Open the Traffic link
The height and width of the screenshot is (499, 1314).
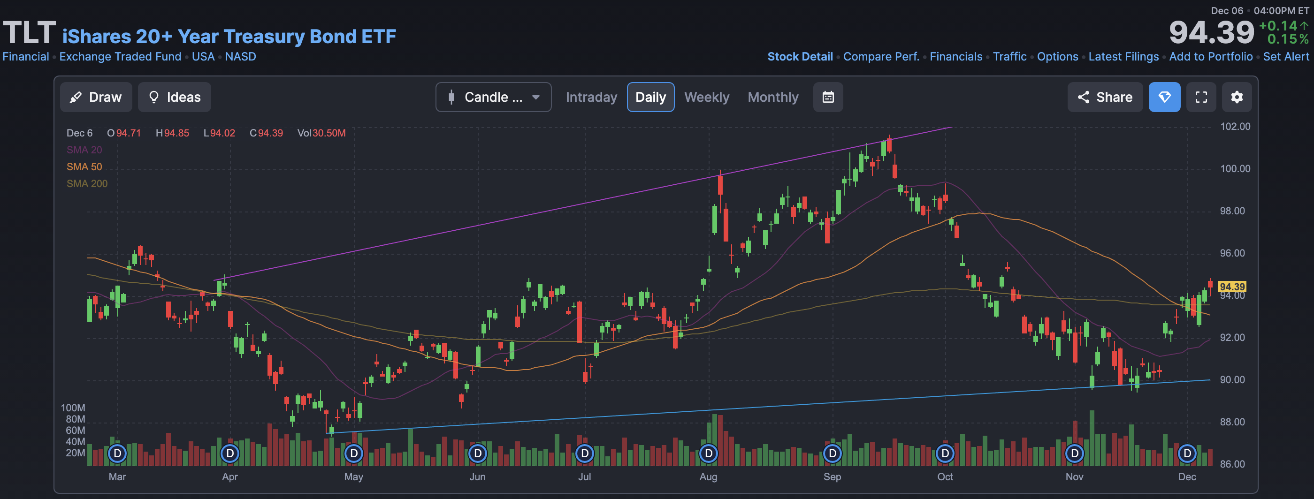pos(1009,57)
